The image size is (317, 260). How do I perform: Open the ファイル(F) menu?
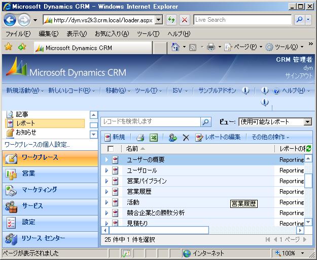click(18, 34)
